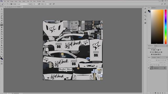Image resolution: width=168 pixels, height=94 pixels.
Task: Select the Rectangular Marquee tool
Action: point(2,11)
